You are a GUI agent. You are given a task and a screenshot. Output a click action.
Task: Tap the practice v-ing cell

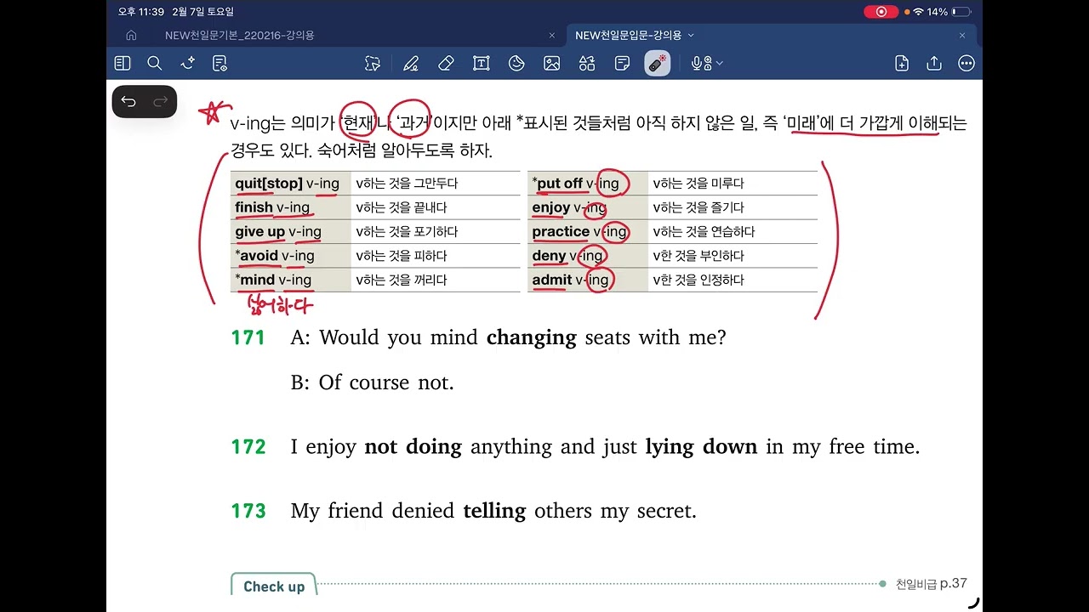coord(588,231)
